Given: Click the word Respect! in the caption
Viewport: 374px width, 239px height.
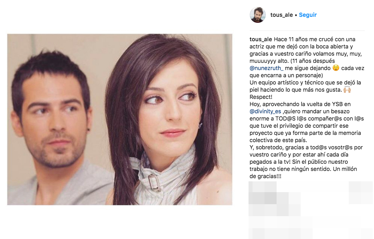Looking at the screenshot, I should point(261,97).
